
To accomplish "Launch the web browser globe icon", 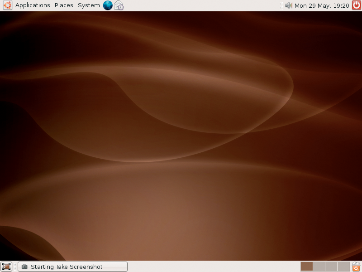I will (x=108, y=5).
